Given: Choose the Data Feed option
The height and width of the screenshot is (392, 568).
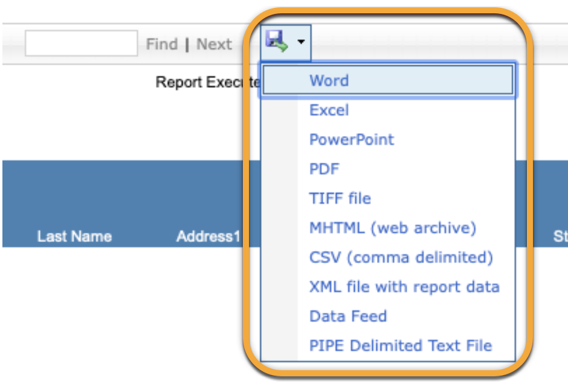Looking at the screenshot, I should point(347,316).
